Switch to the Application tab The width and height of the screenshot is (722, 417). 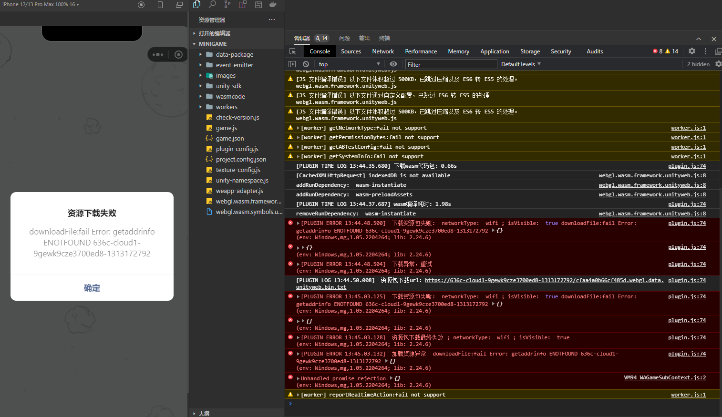[x=495, y=51]
